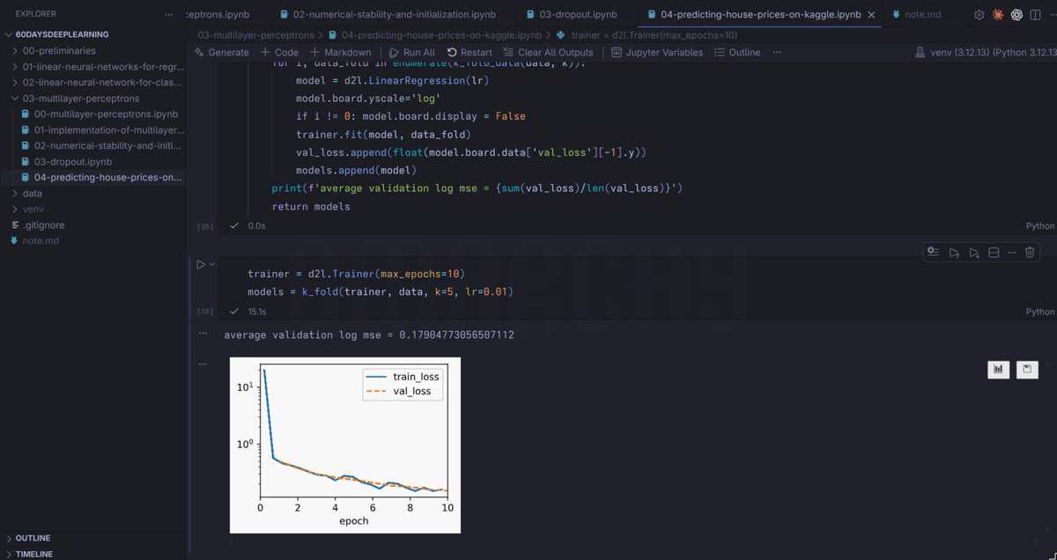Open cell toolbar more actions ellipsis

click(1012, 253)
